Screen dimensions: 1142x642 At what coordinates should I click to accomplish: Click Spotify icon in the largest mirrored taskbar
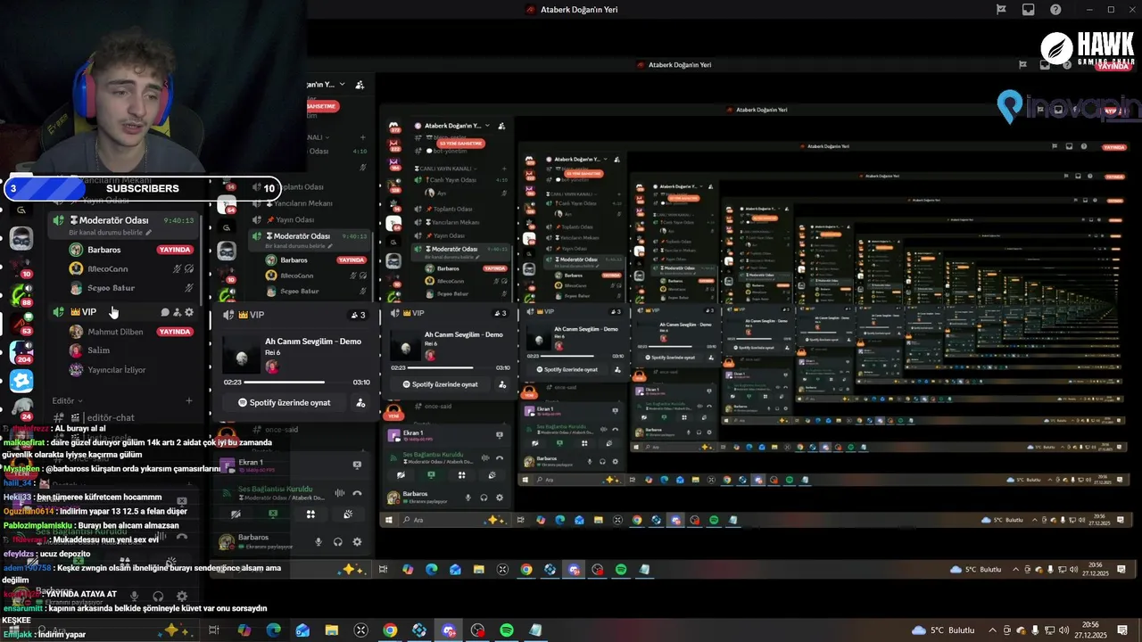click(621, 570)
